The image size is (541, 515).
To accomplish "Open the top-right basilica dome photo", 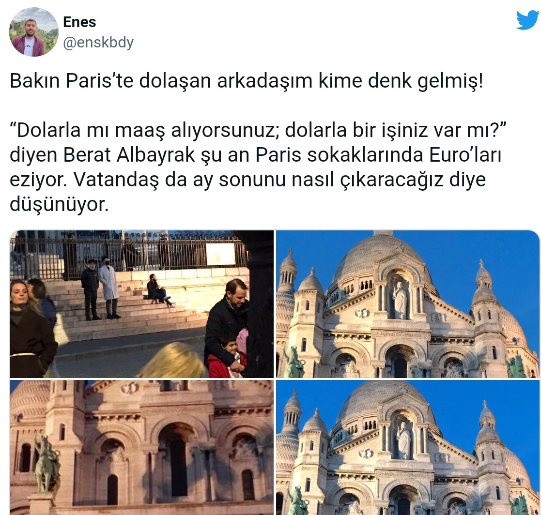I will click(407, 304).
